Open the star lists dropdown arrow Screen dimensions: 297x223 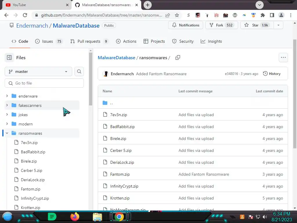coord(278,25)
